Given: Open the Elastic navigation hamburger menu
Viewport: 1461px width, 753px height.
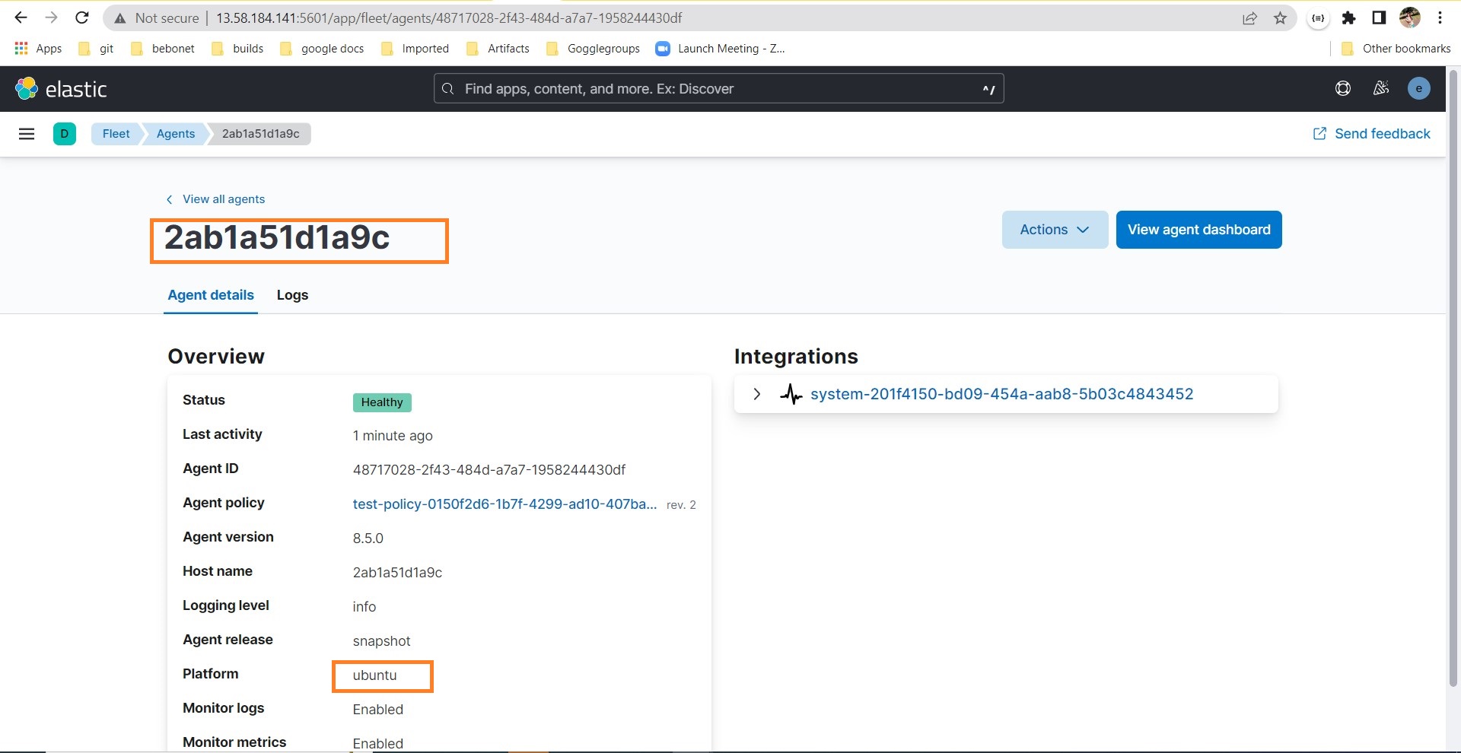Looking at the screenshot, I should [x=27, y=133].
